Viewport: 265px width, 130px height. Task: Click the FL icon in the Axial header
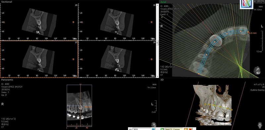pyautogui.click(x=255, y=2)
